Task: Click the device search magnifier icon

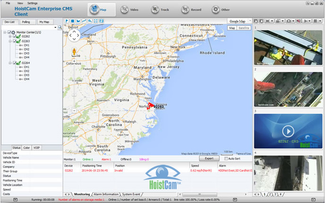Action: [x=60, y=27]
